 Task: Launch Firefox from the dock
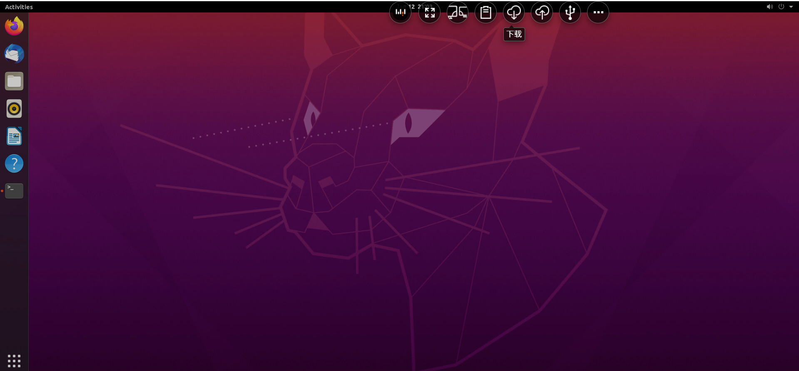[x=14, y=26]
